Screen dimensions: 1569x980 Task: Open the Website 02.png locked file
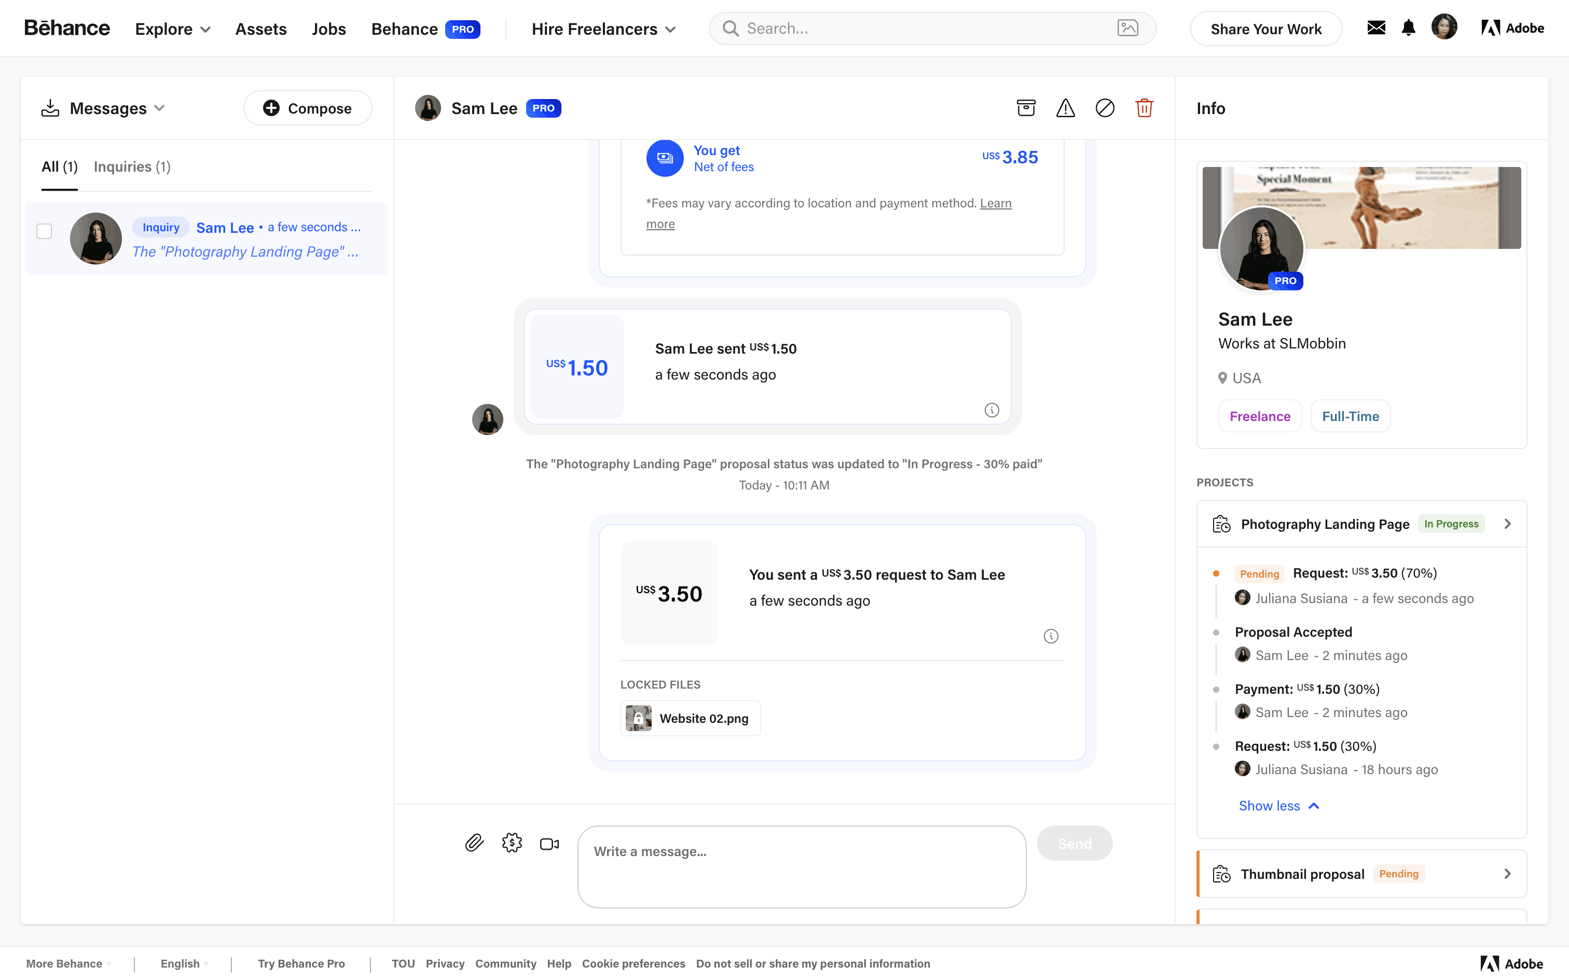click(690, 718)
